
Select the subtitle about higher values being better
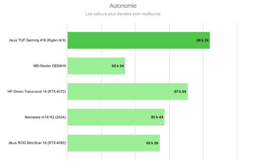pos(123,14)
